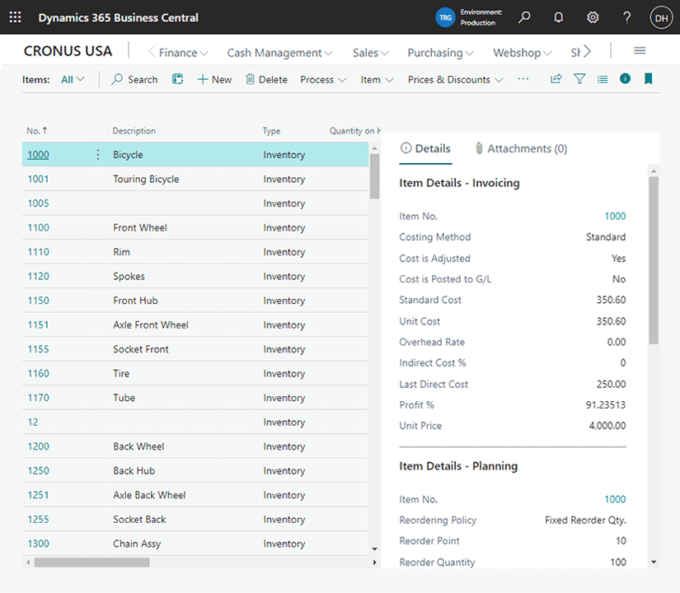Select the Axle Front Wheel cell
Viewport: 680px width, 593px height.
pyautogui.click(x=151, y=325)
